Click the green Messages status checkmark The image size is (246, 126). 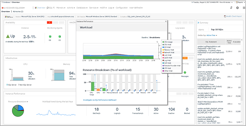185,72
